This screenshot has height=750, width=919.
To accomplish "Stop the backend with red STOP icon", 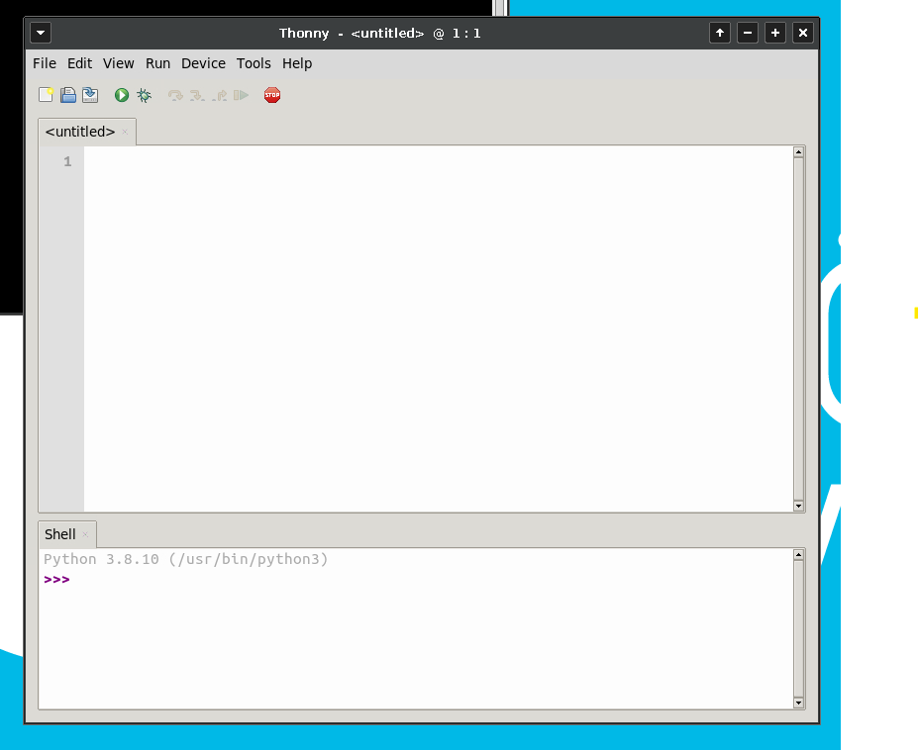I will pos(272,95).
